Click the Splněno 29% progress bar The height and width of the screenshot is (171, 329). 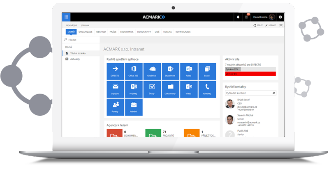pyautogui.click(x=250, y=69)
